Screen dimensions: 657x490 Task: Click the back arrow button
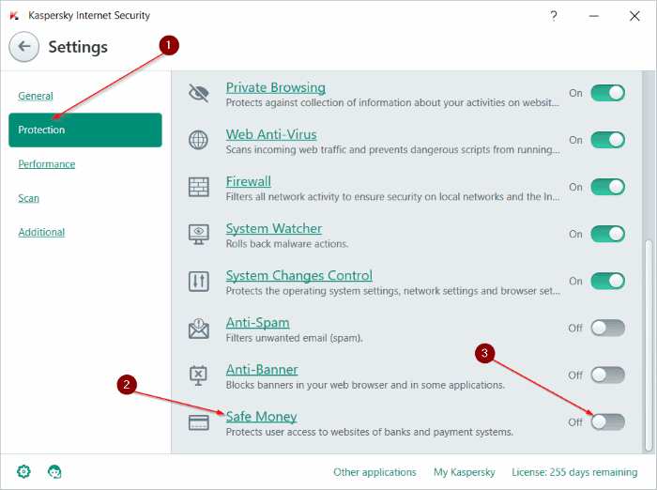(23, 47)
